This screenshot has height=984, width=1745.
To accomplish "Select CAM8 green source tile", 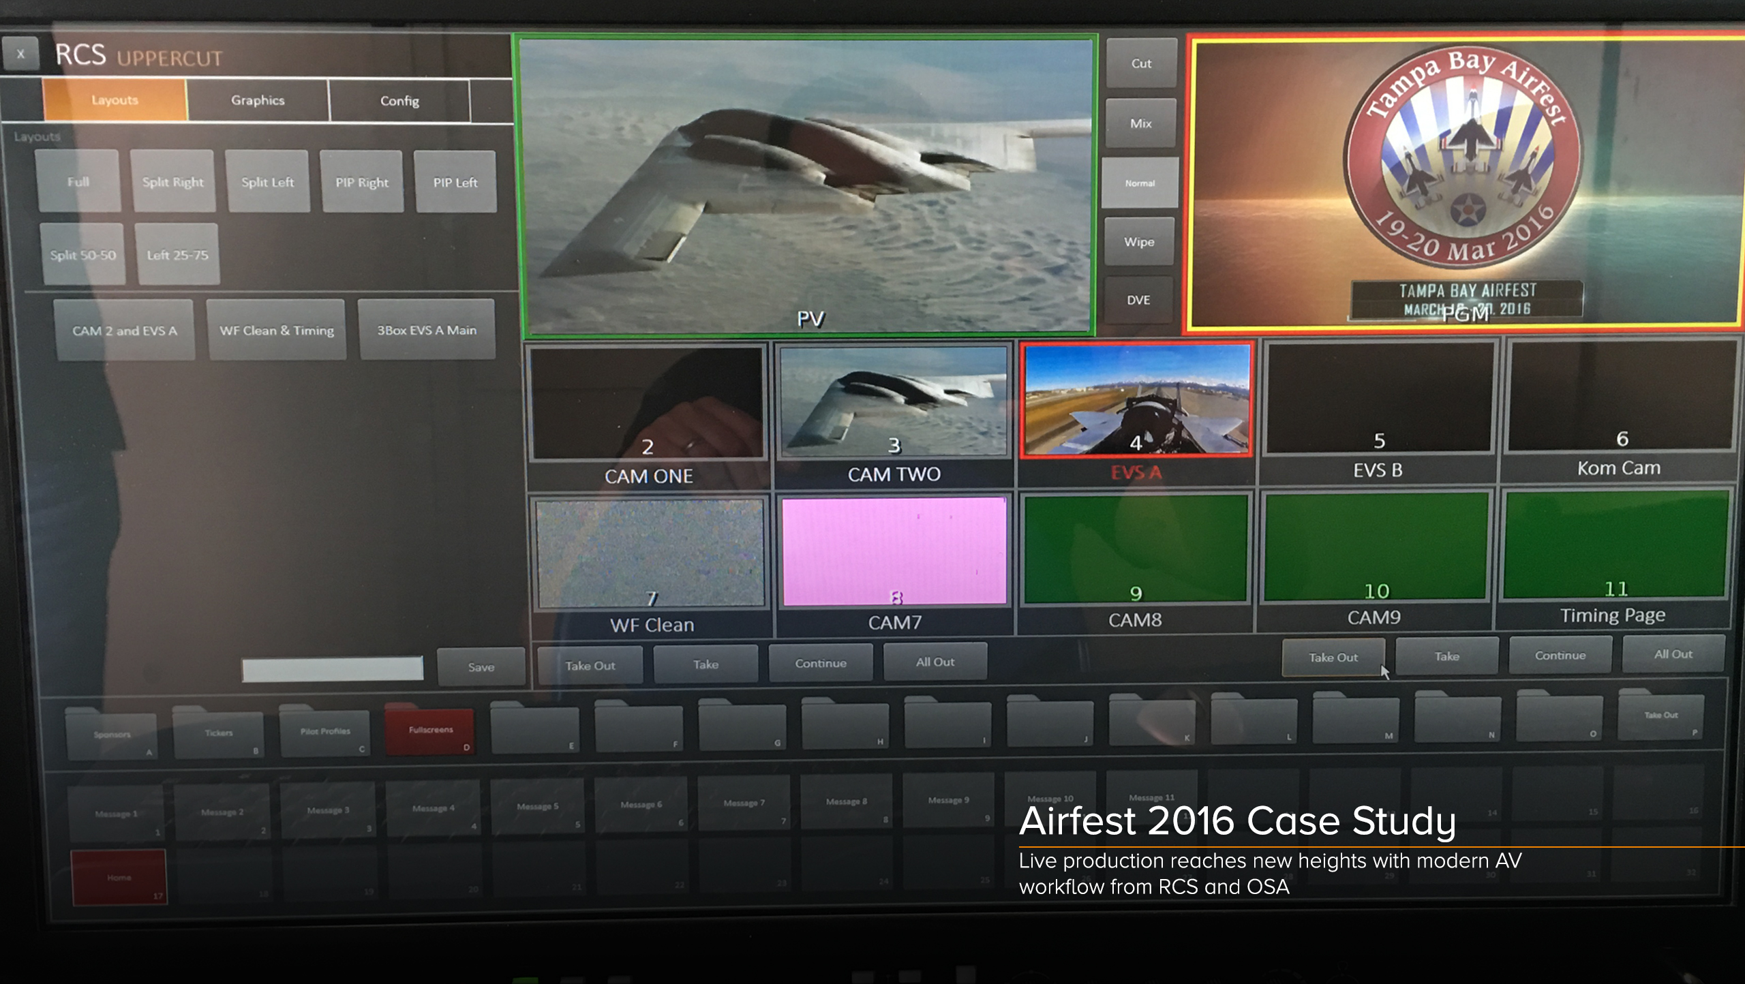I will [x=1136, y=562].
